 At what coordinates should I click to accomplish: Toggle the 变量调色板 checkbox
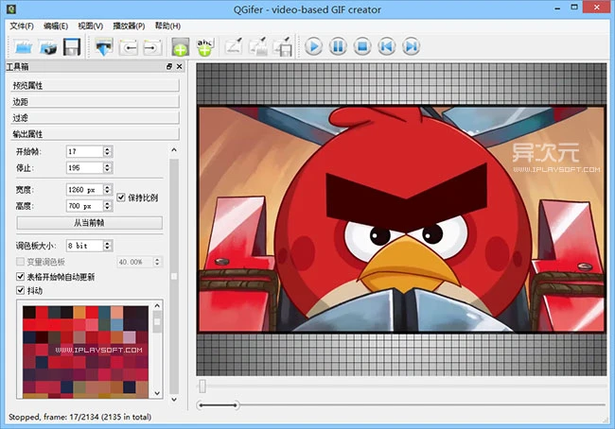click(21, 262)
